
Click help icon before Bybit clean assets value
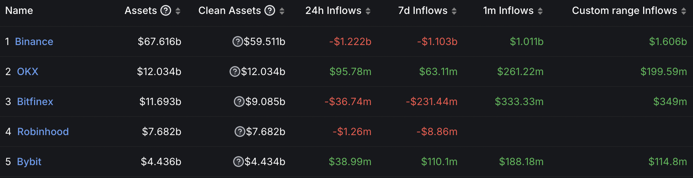point(238,162)
